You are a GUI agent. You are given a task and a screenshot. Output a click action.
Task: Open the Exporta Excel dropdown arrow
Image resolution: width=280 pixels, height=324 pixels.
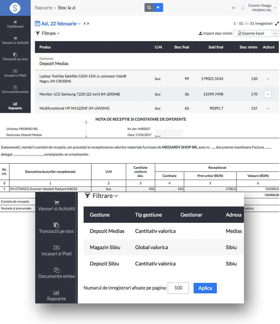click(275, 34)
